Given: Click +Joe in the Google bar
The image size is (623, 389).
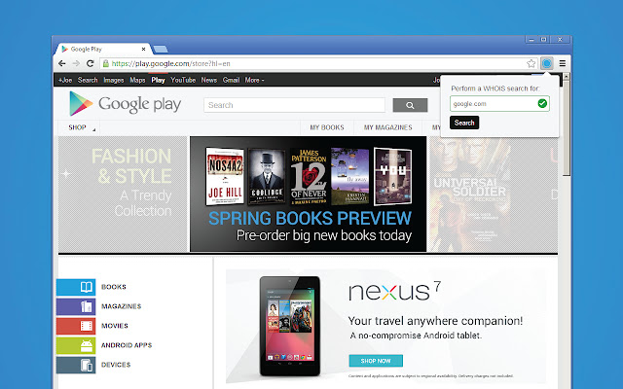Looking at the screenshot, I should click(65, 80).
